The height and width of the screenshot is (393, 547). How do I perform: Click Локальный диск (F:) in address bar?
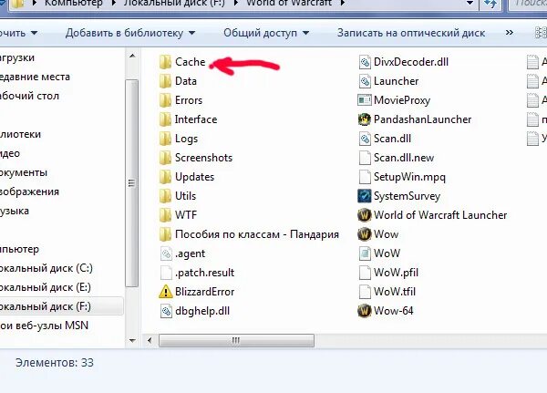point(174,4)
